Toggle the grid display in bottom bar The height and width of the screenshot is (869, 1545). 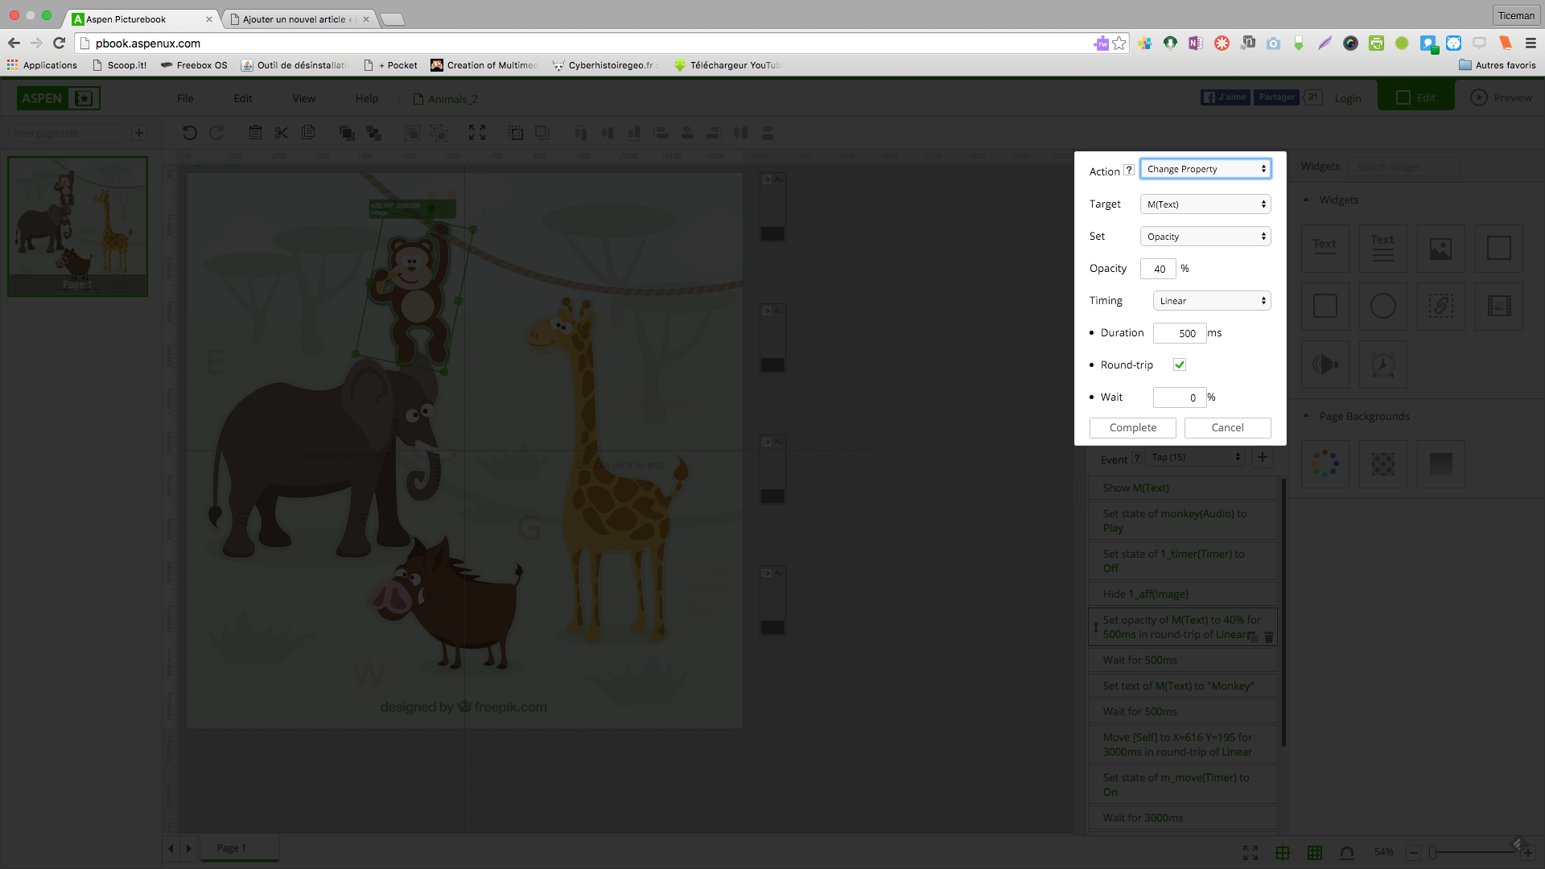pyautogui.click(x=1315, y=852)
